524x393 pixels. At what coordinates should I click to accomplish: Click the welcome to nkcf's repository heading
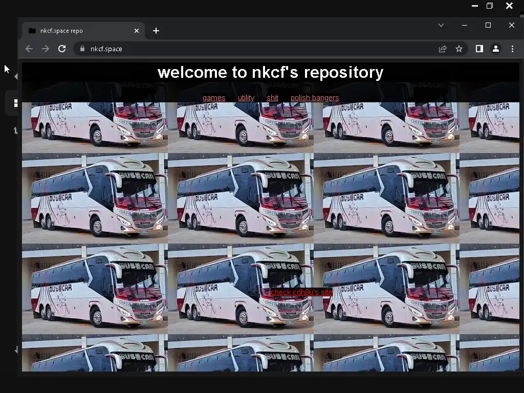click(x=270, y=72)
